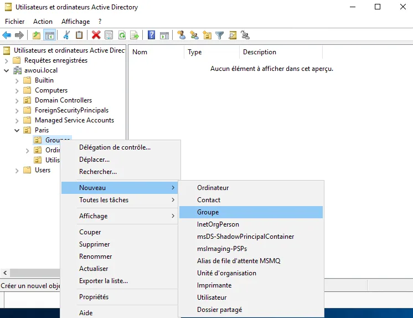
Task: Toggle the show/hide console tree icon
Action: click(49, 35)
